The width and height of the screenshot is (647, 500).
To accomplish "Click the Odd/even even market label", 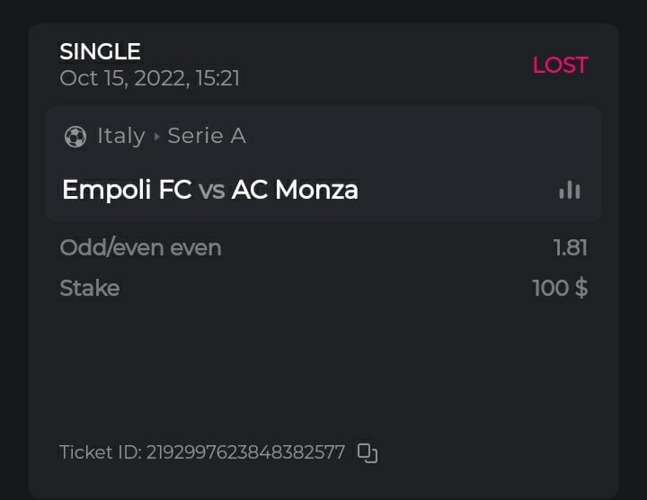I will click(140, 247).
